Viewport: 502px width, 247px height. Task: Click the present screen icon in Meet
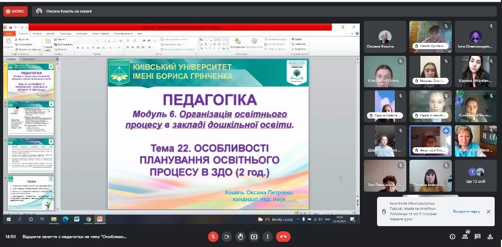coord(254,237)
